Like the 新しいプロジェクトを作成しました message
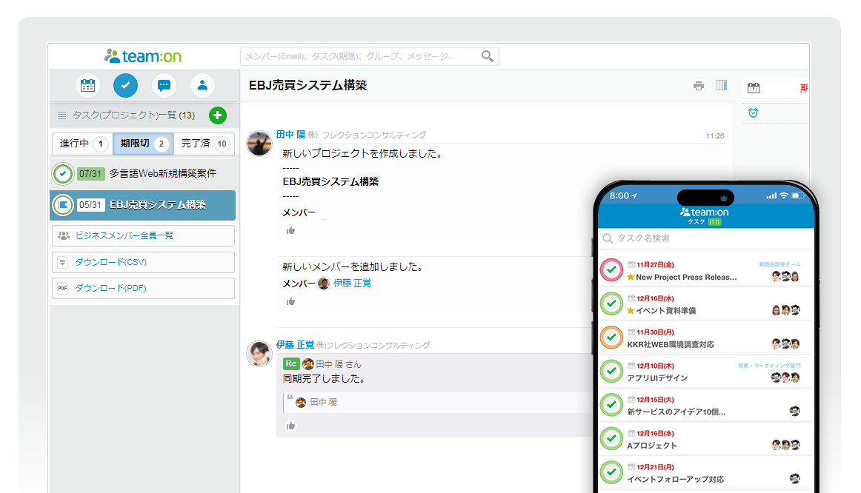This screenshot has height=493, width=861. (290, 230)
